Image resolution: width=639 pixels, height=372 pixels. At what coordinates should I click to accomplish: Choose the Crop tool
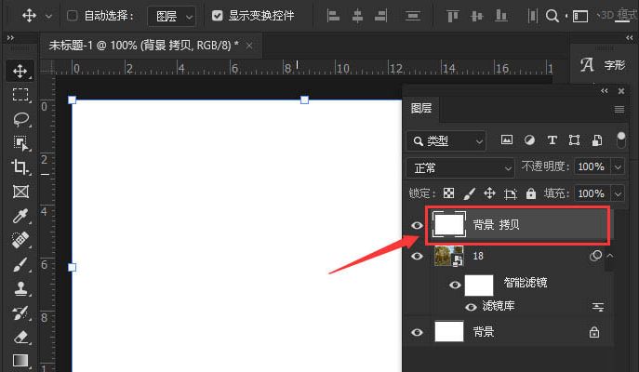(20, 167)
